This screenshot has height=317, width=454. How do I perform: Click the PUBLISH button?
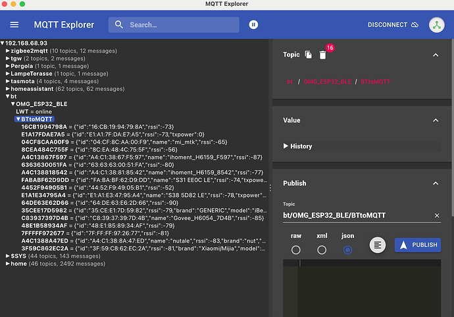418,245
